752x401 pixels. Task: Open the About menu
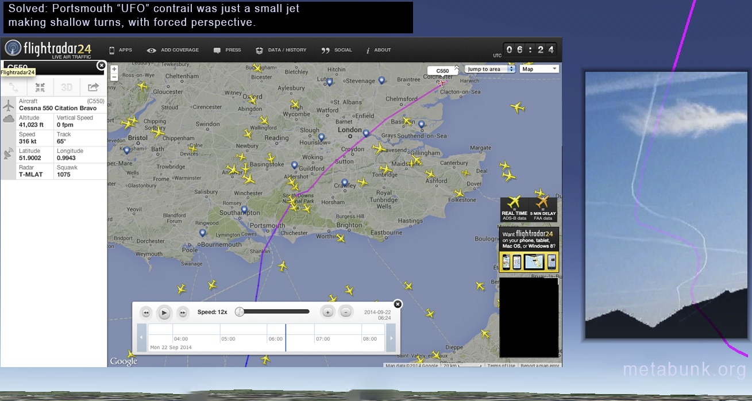[379, 50]
